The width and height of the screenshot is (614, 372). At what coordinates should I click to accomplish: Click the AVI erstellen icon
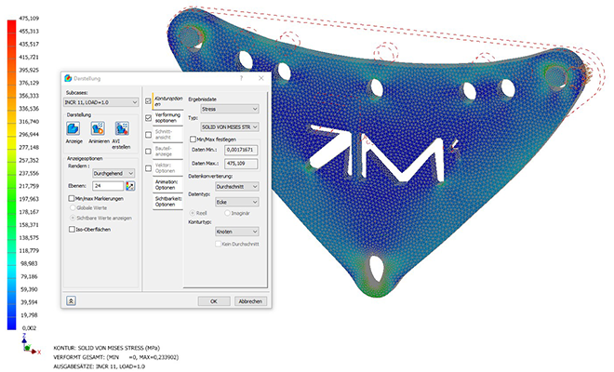(x=122, y=129)
